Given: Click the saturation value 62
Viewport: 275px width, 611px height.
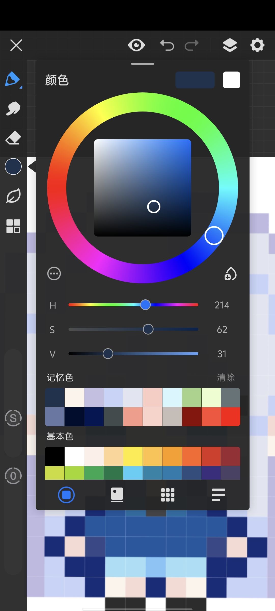Looking at the screenshot, I should pyautogui.click(x=222, y=329).
